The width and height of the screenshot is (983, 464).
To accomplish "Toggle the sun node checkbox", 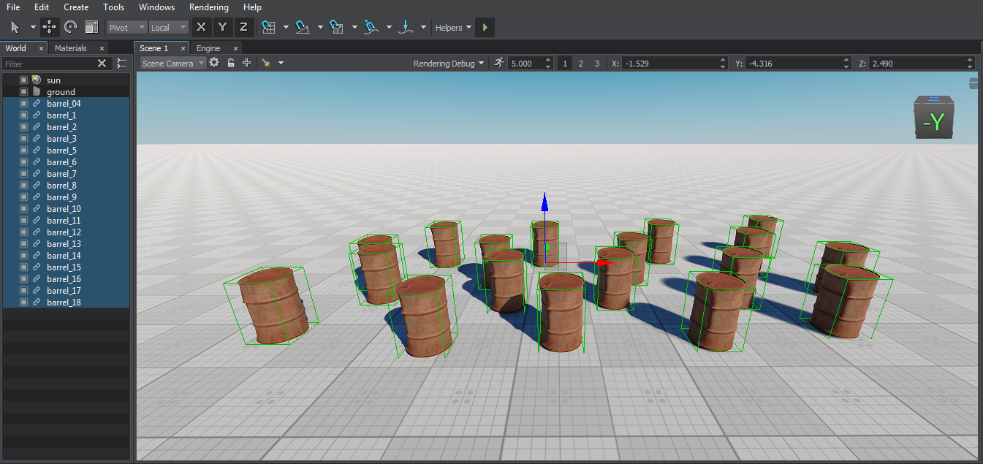I will click(x=23, y=80).
